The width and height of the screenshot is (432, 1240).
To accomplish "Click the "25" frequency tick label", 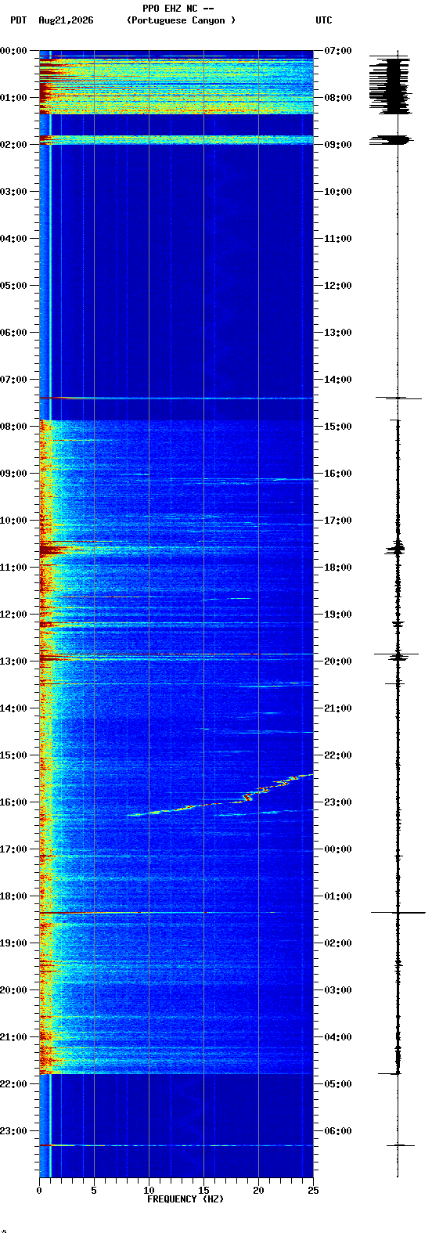I will coord(313,1191).
